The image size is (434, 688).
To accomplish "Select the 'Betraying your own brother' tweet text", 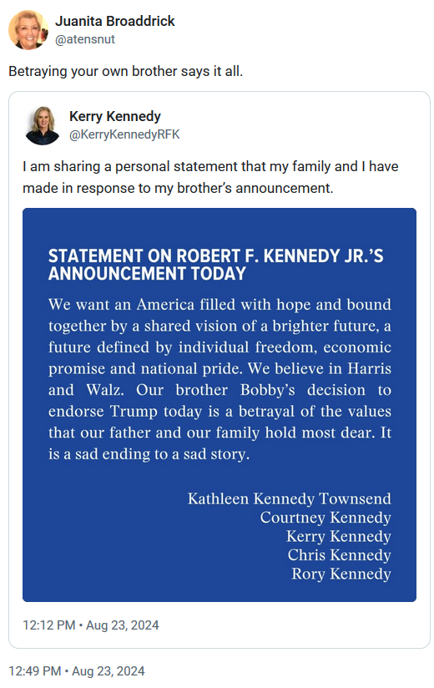I will 126,71.
